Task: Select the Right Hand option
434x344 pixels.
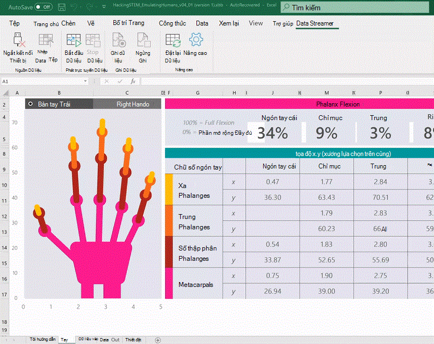Action: point(133,104)
